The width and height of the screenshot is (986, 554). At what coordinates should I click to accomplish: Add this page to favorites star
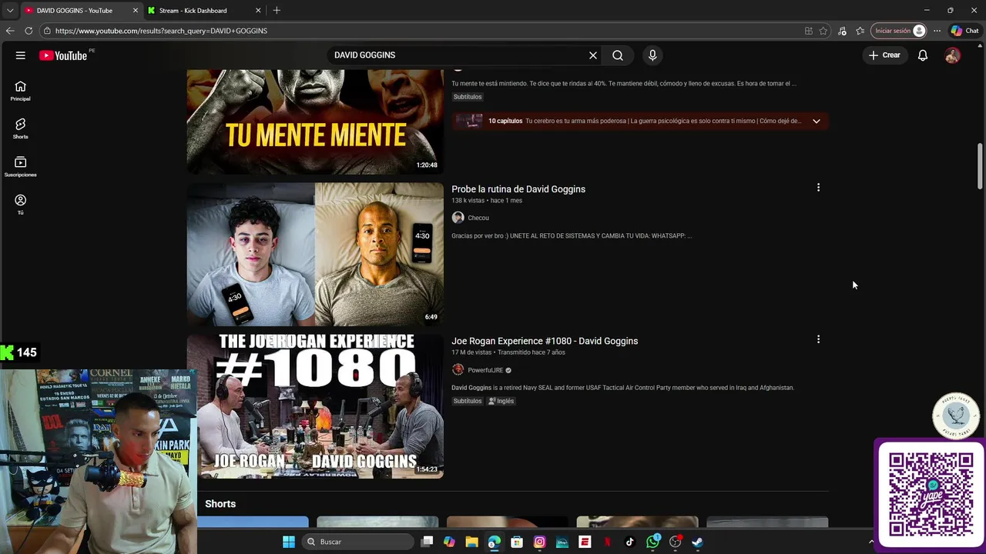pos(823,31)
